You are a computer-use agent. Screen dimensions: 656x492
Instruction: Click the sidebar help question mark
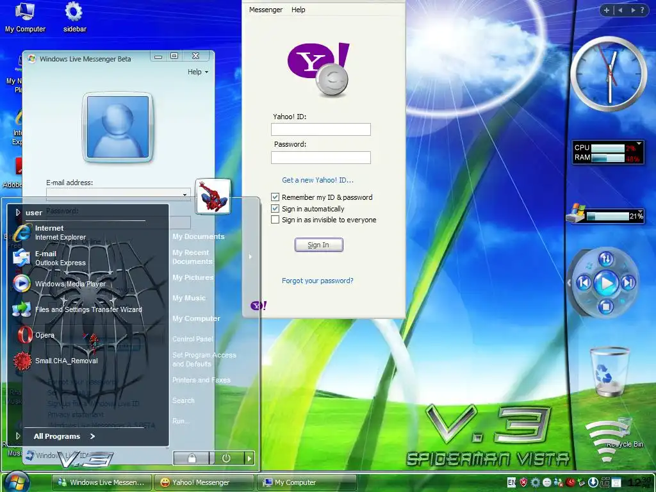click(642, 10)
